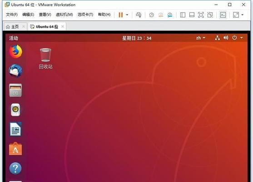This screenshot has width=253, height=182.
Task: Toggle the library sidebar view
Action: click(x=183, y=15)
